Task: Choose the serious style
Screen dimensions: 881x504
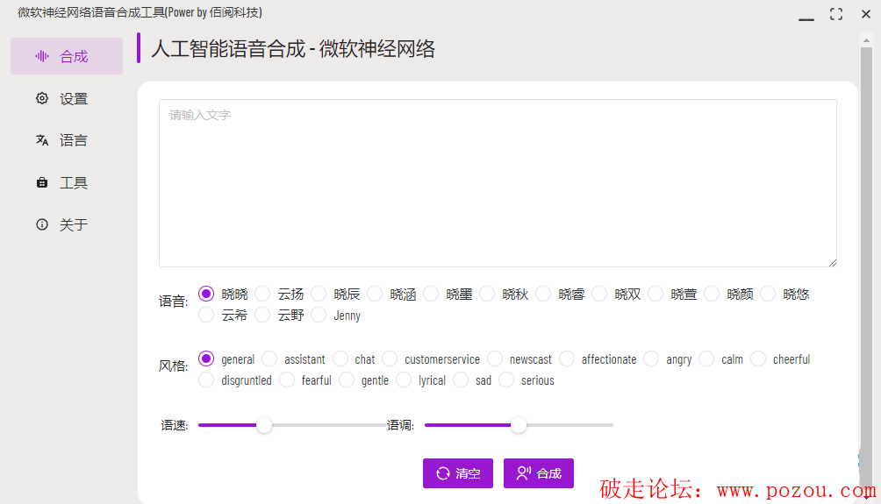Action: point(506,380)
